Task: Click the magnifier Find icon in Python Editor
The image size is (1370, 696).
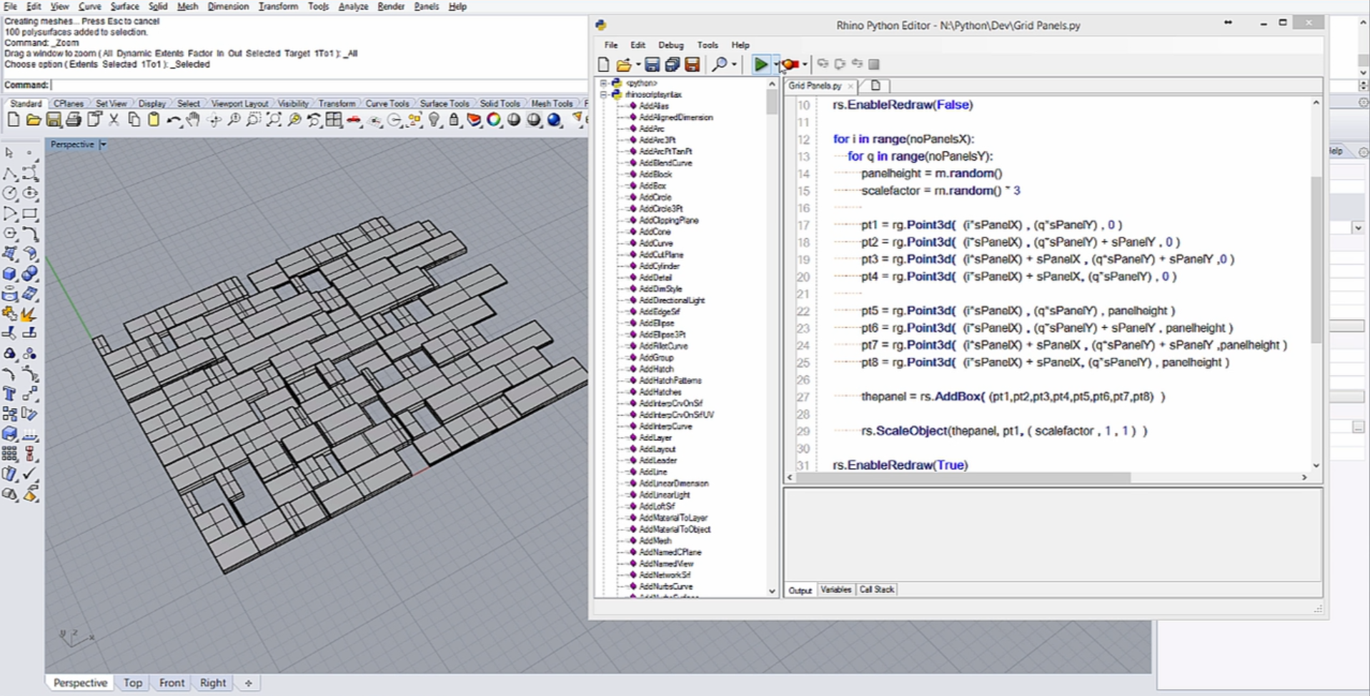Action: tap(720, 64)
